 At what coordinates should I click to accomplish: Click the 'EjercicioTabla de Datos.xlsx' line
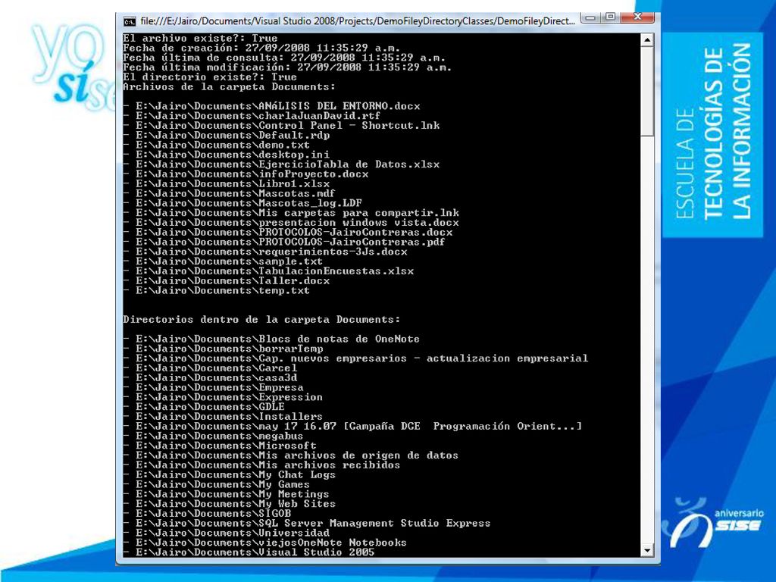pyautogui.click(x=282, y=164)
